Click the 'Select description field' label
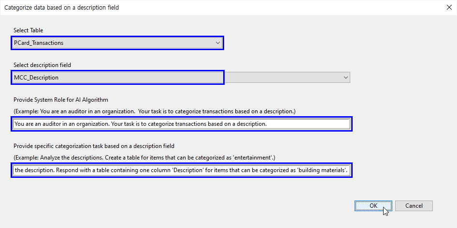Viewport: 457px width, 228px height. (43, 65)
